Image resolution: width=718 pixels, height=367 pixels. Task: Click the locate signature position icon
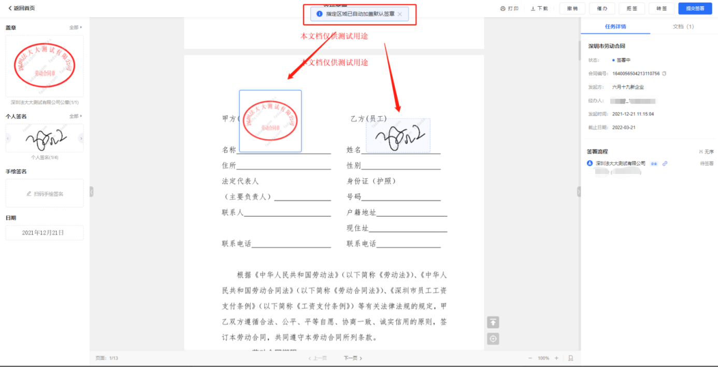coord(493,339)
